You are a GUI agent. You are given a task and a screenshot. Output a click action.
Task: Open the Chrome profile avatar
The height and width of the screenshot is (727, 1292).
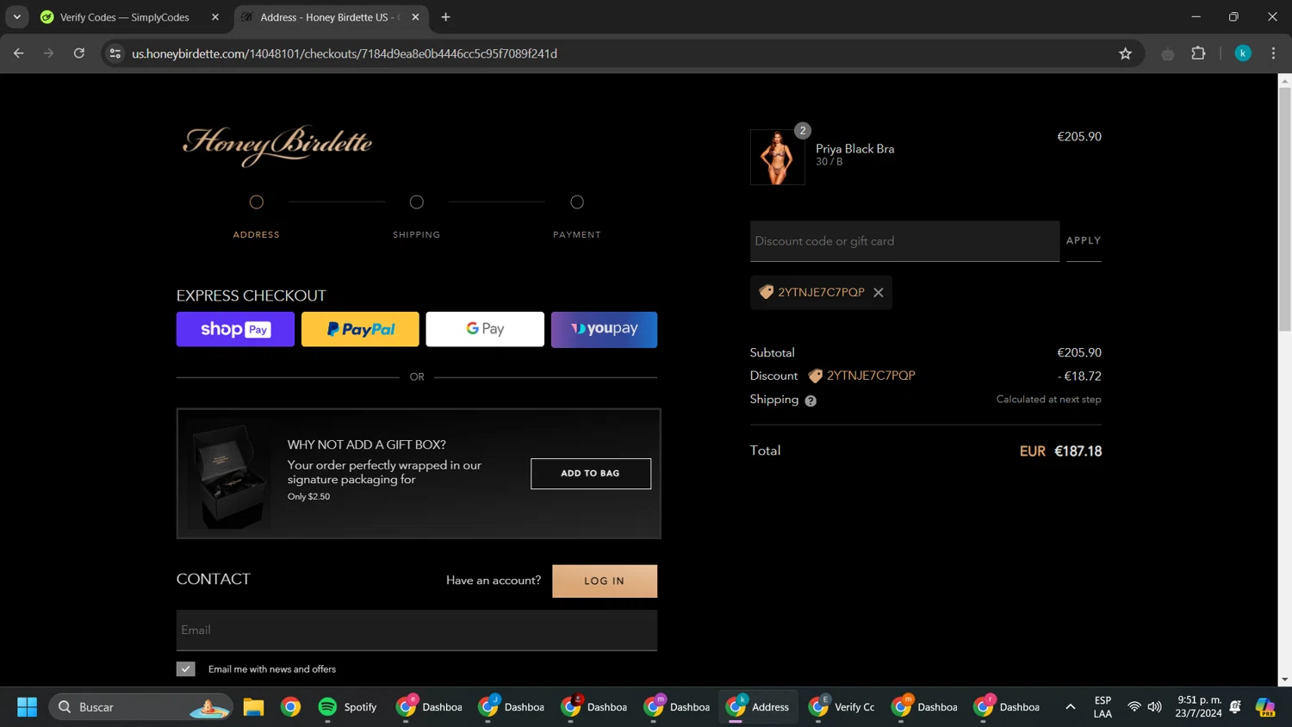point(1243,53)
